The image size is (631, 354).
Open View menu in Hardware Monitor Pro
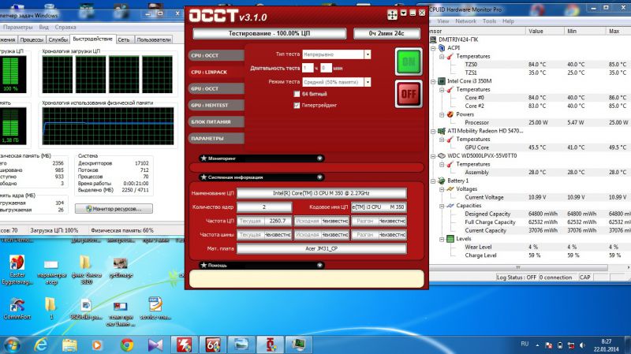click(x=442, y=21)
